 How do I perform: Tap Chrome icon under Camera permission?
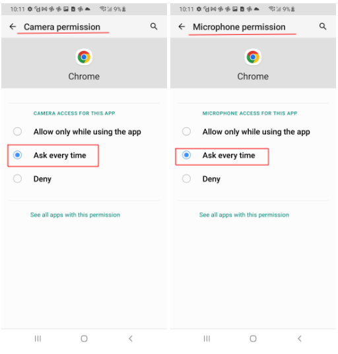click(x=84, y=57)
